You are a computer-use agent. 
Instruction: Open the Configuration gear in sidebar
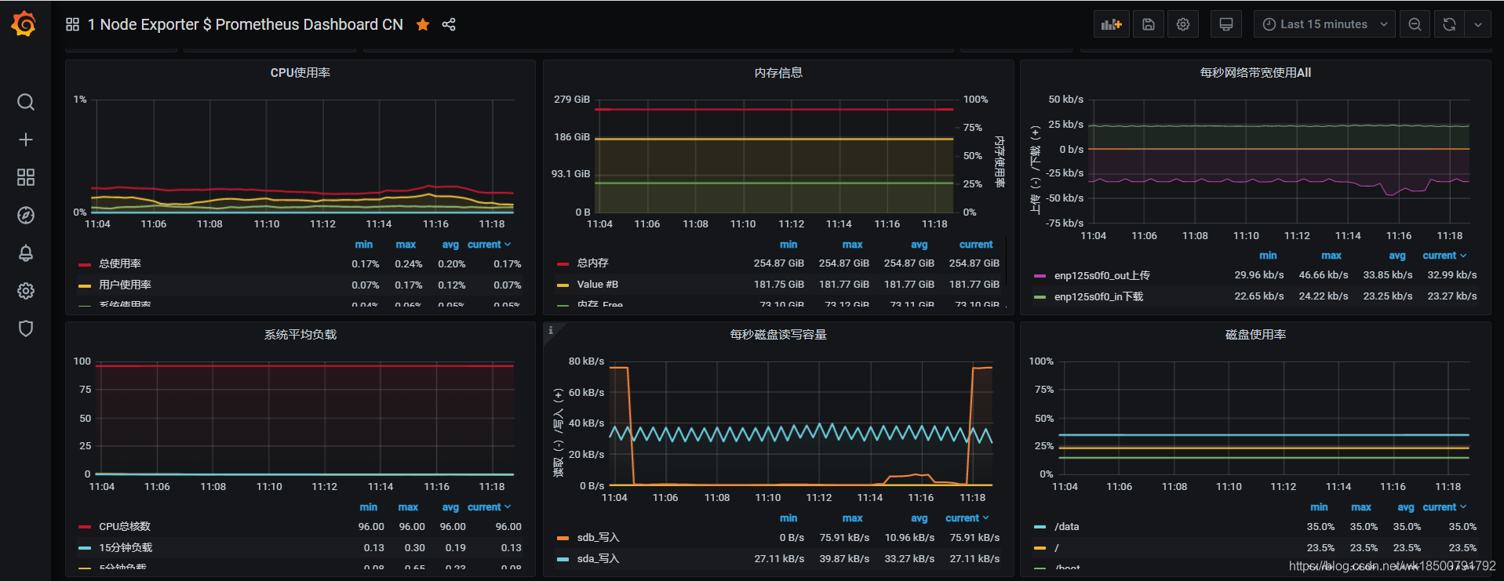26,291
